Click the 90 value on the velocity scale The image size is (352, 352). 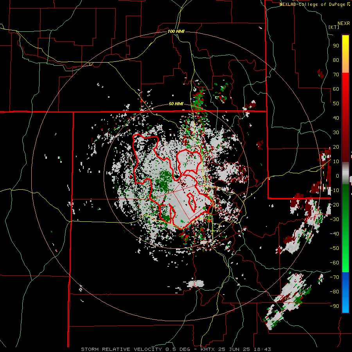coord(336,46)
